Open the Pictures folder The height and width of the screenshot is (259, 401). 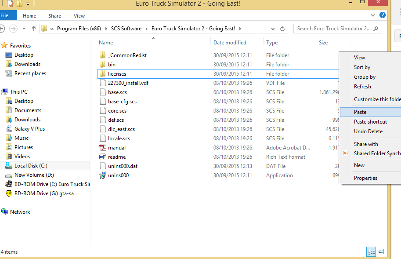[24, 147]
